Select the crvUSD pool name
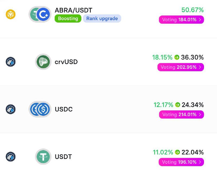The image size is (217, 180). 66,62
